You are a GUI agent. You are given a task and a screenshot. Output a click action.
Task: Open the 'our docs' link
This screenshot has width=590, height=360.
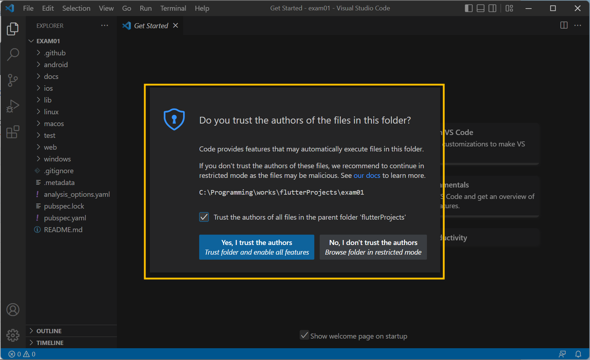[367, 175]
